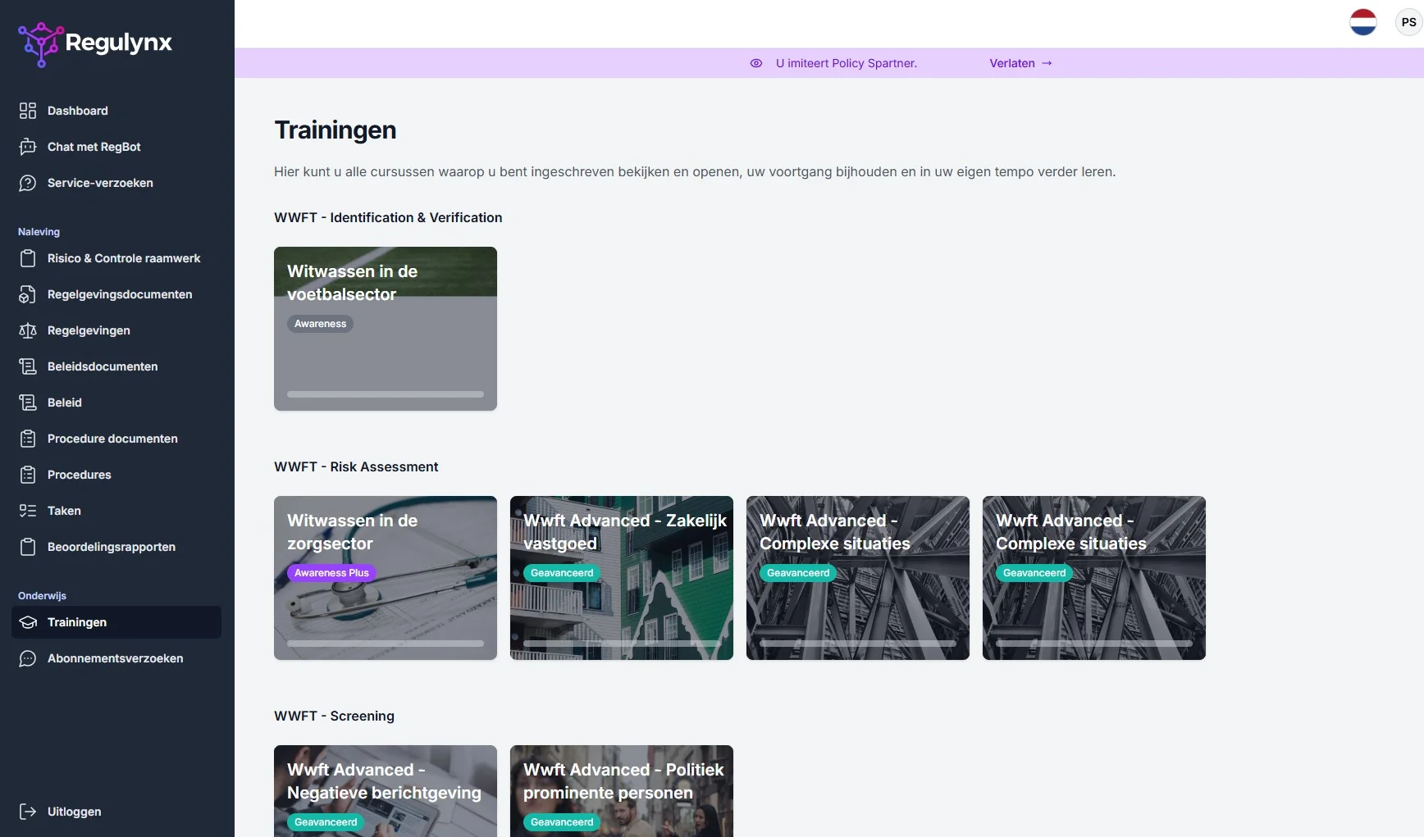Click the Regulynx logo

coord(95,43)
